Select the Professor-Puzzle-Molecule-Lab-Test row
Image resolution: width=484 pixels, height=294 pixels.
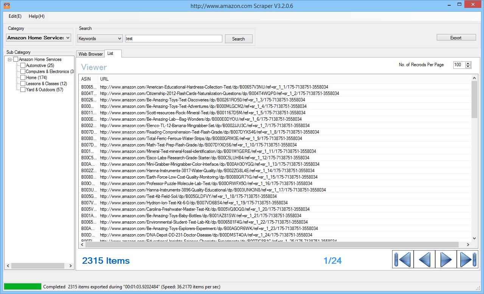pyautogui.click(x=276, y=184)
